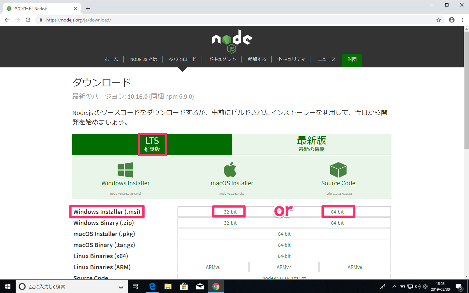Click the Source Code text link
This screenshot has width=469, height=293.
pos(338,183)
